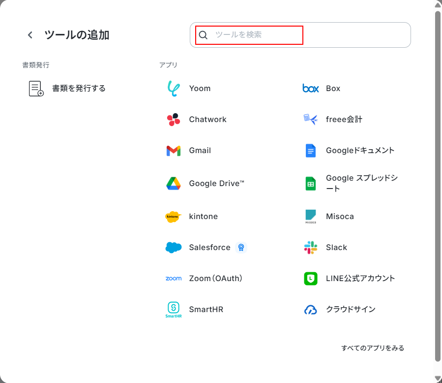Screen dimensions: 442x383
Task: Click the Gmail envelope icon
Action: pos(174,151)
